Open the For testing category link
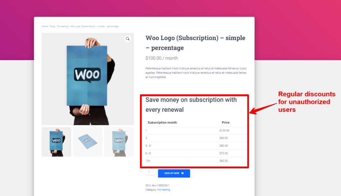The width and height of the screenshot is (341, 196). pos(164,190)
